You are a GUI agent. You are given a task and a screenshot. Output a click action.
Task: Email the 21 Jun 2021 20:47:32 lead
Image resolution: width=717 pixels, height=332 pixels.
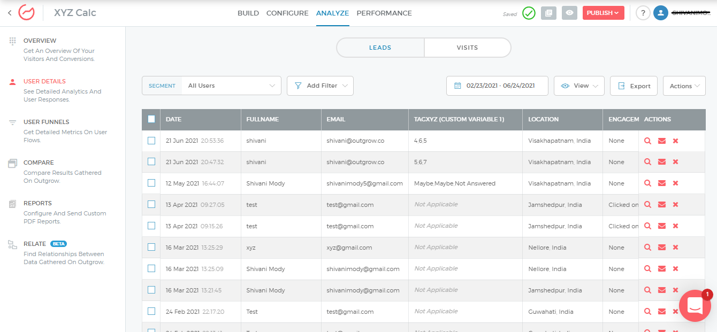(x=662, y=162)
